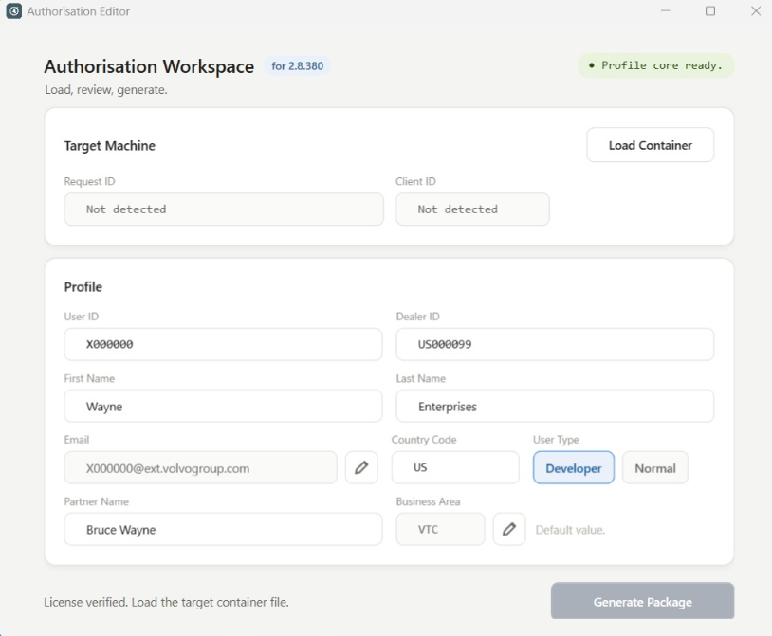The width and height of the screenshot is (772, 636).
Task: Click the pencil icon next to Email field
Action: pos(361,467)
